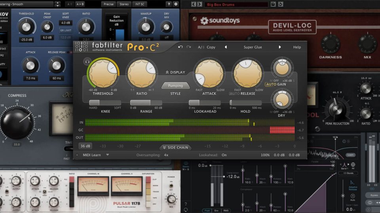
Task: Select the RMS detection mode
Action: 226,211
